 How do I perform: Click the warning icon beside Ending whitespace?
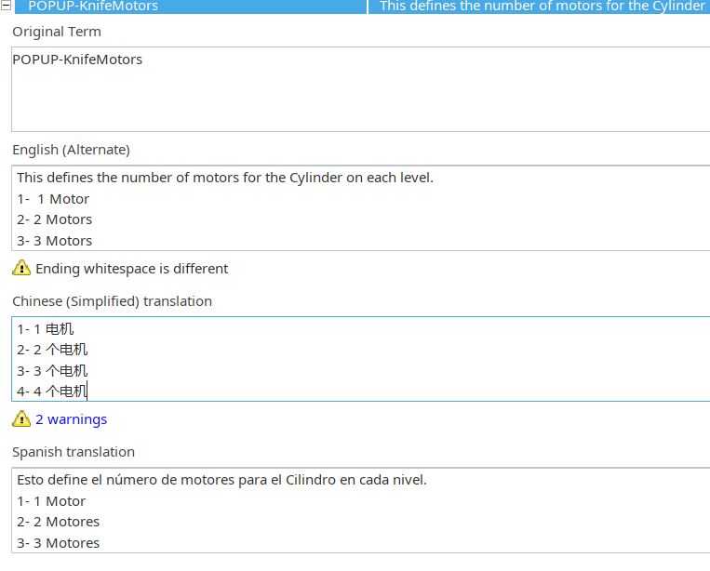pos(21,268)
